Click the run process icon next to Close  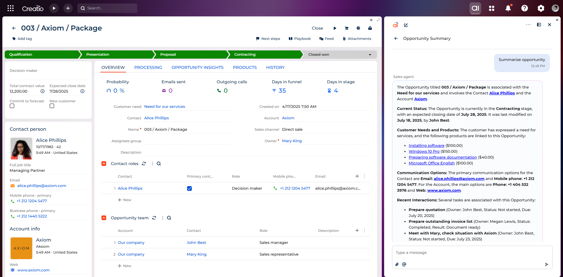[335, 28]
